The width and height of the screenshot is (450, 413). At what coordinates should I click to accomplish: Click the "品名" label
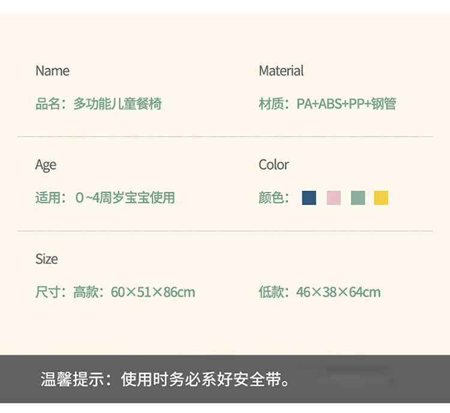[48, 104]
